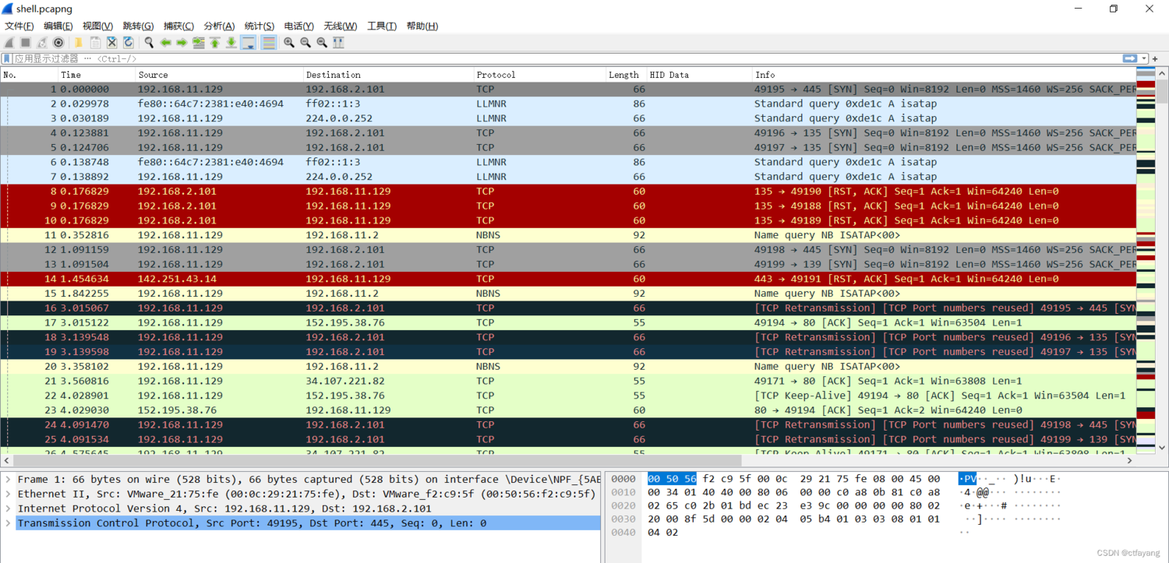This screenshot has height=563, width=1169.
Task: Close the capture file toolbar icon
Action: pyautogui.click(x=111, y=43)
